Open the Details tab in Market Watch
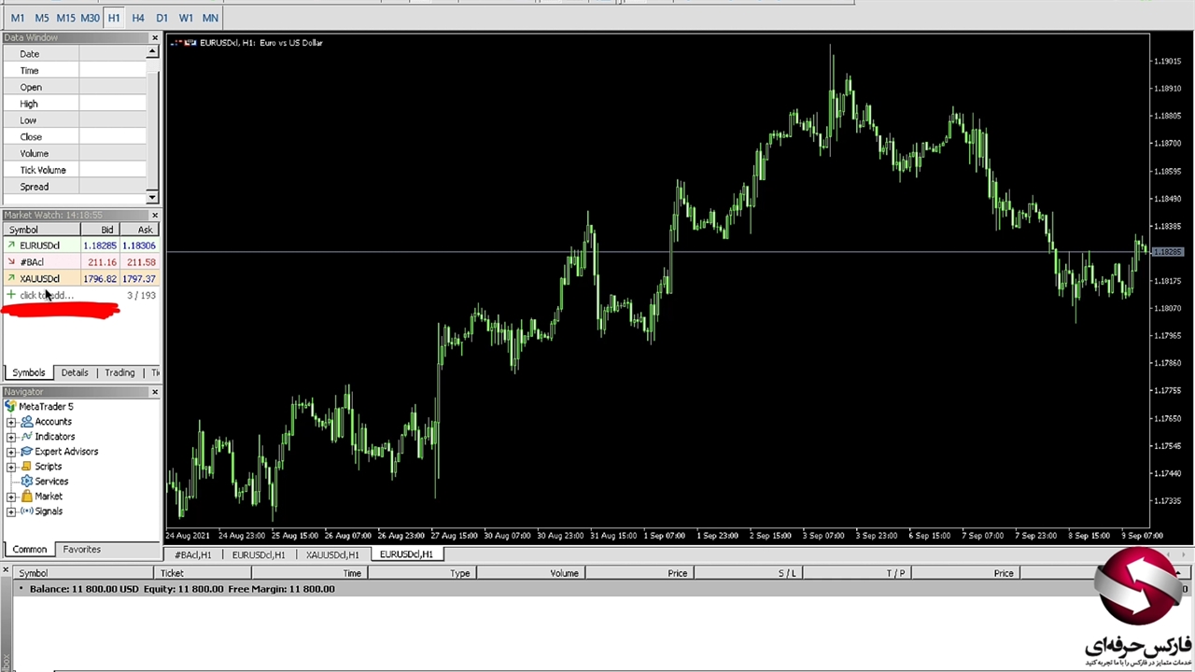The width and height of the screenshot is (1195, 672). [x=75, y=372]
